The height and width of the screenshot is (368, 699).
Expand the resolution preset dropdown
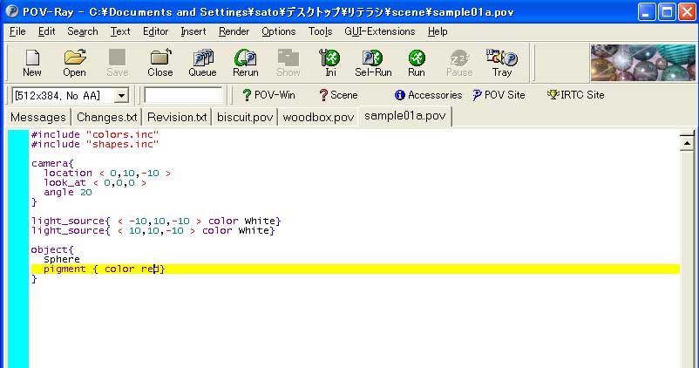[x=121, y=95]
